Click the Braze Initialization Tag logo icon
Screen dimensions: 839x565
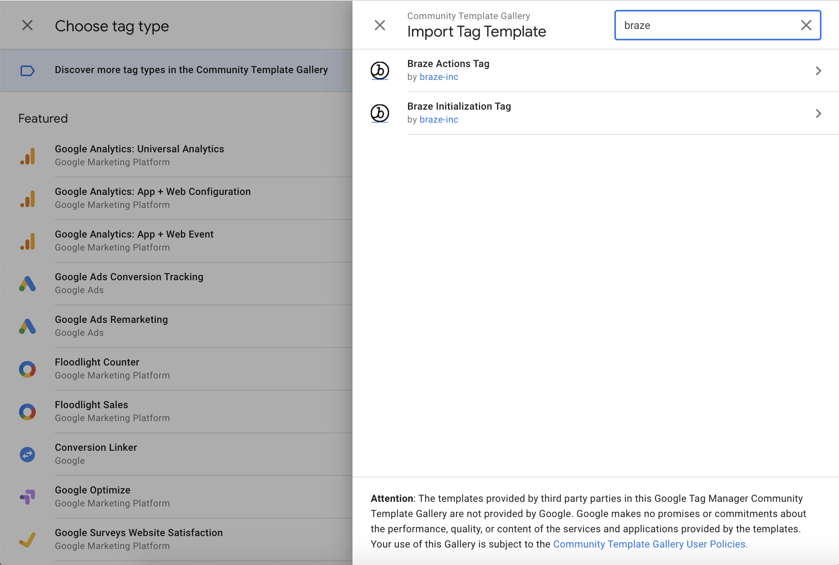point(380,113)
